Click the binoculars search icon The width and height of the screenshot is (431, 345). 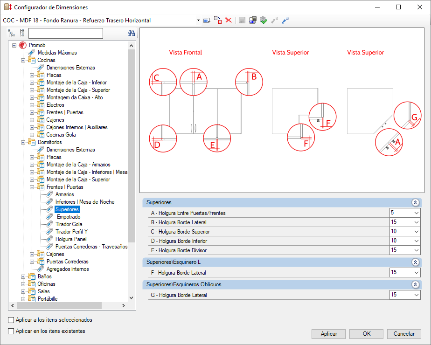coord(131,33)
